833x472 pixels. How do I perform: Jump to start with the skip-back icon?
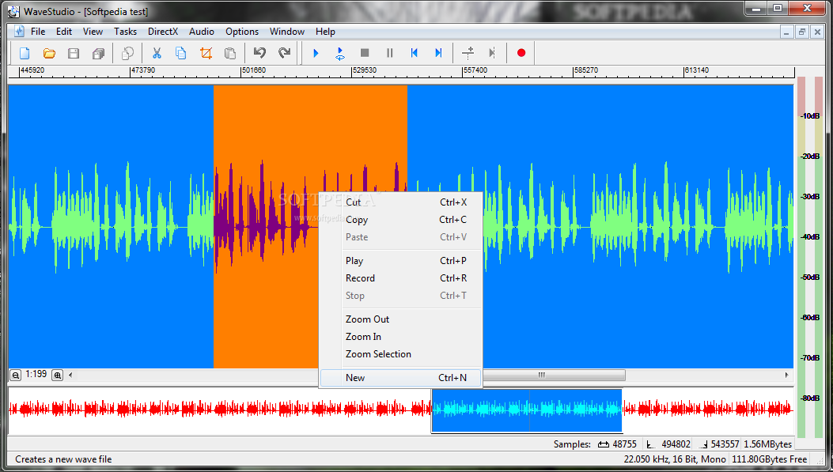click(x=415, y=53)
